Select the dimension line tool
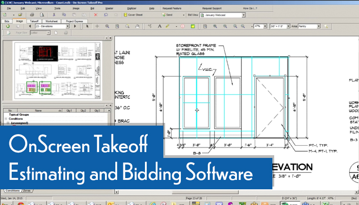Image resolution: width=359 pixels, height=205 pixels. pyautogui.click(x=149, y=26)
